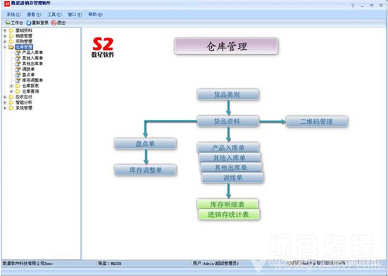Expand the 仓库报表 subfolder
This screenshot has height=276, width=388.
(x=11, y=86)
